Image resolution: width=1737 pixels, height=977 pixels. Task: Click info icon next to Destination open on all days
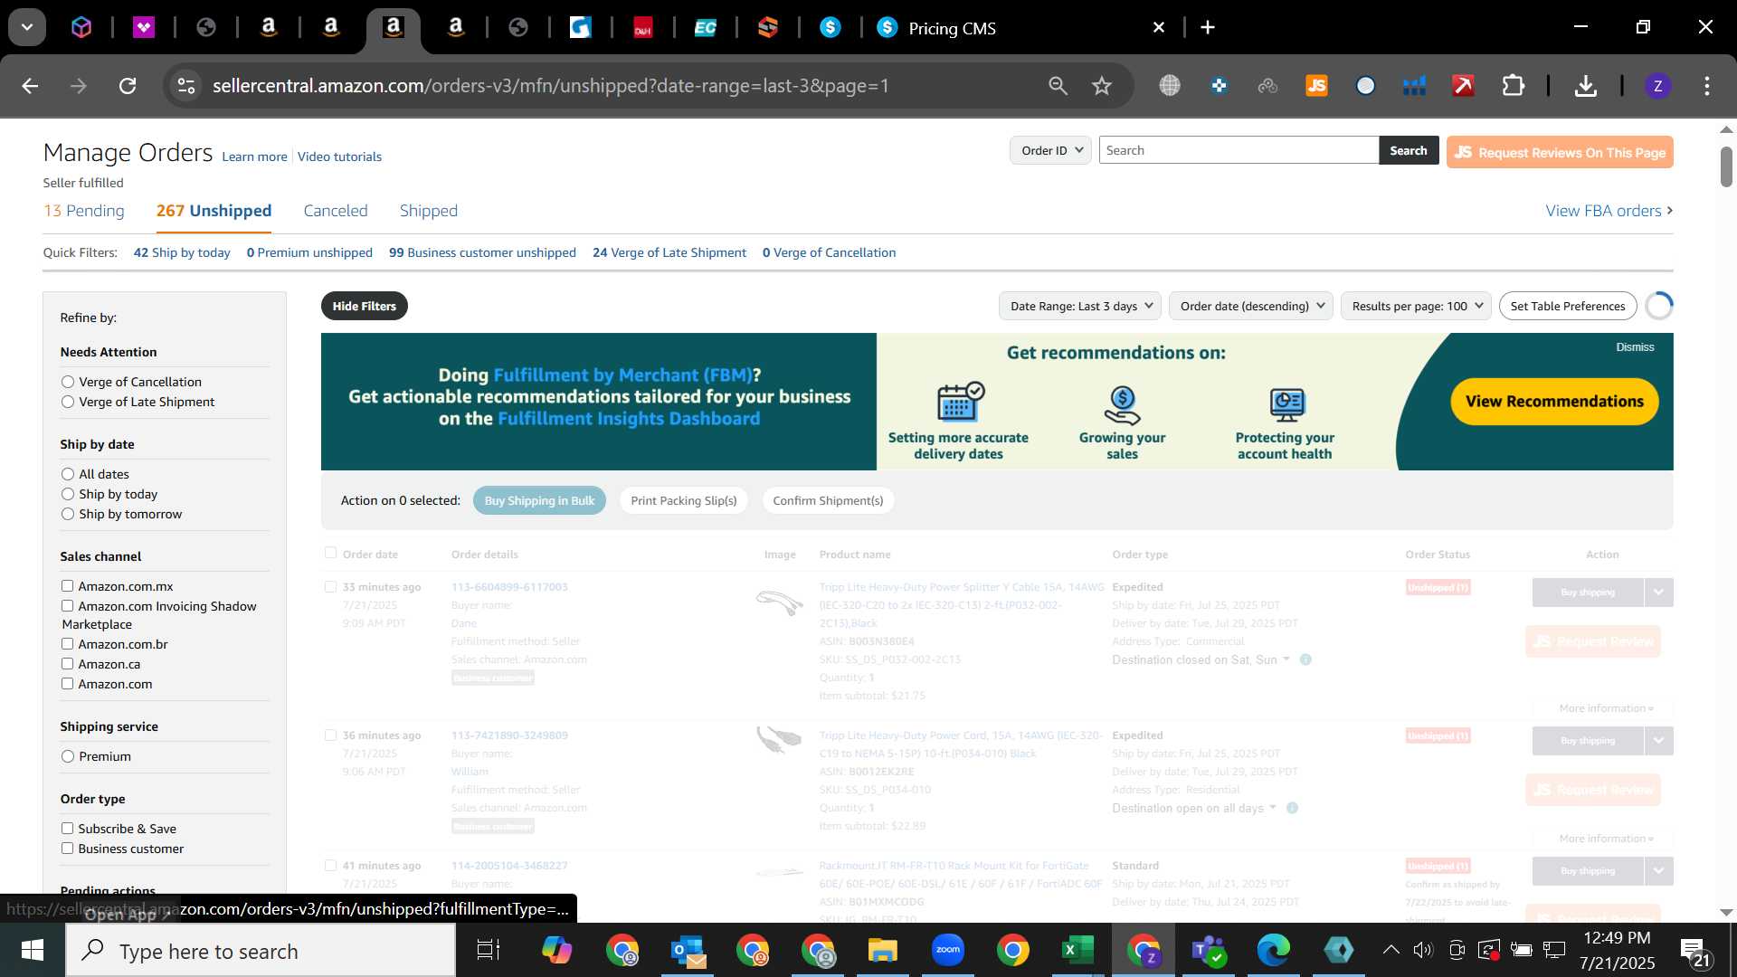[x=1292, y=808]
